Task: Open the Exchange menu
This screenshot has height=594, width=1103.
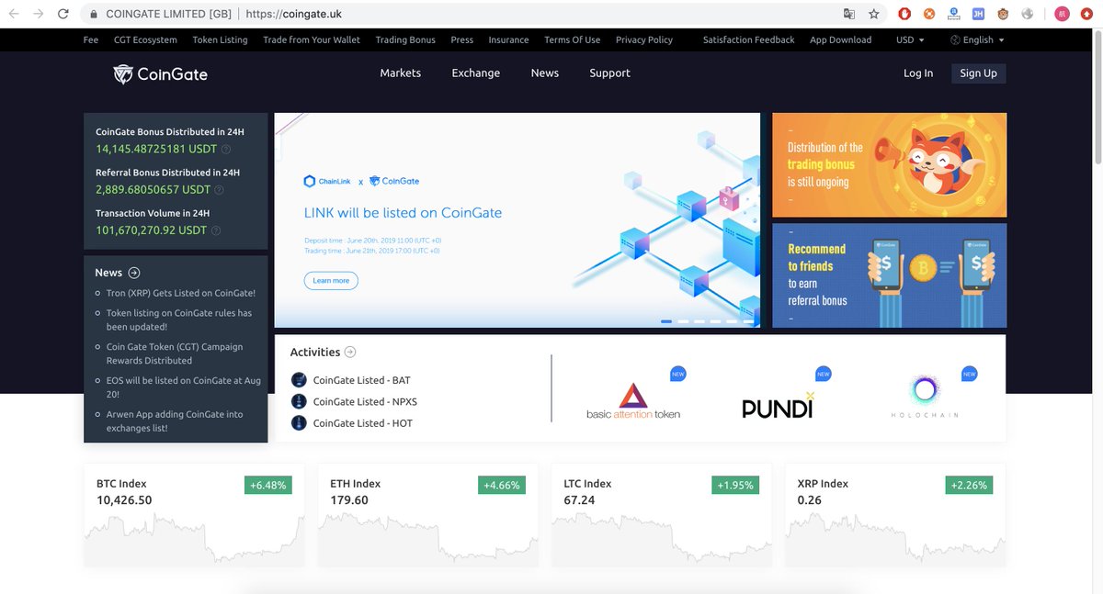Action: (476, 73)
